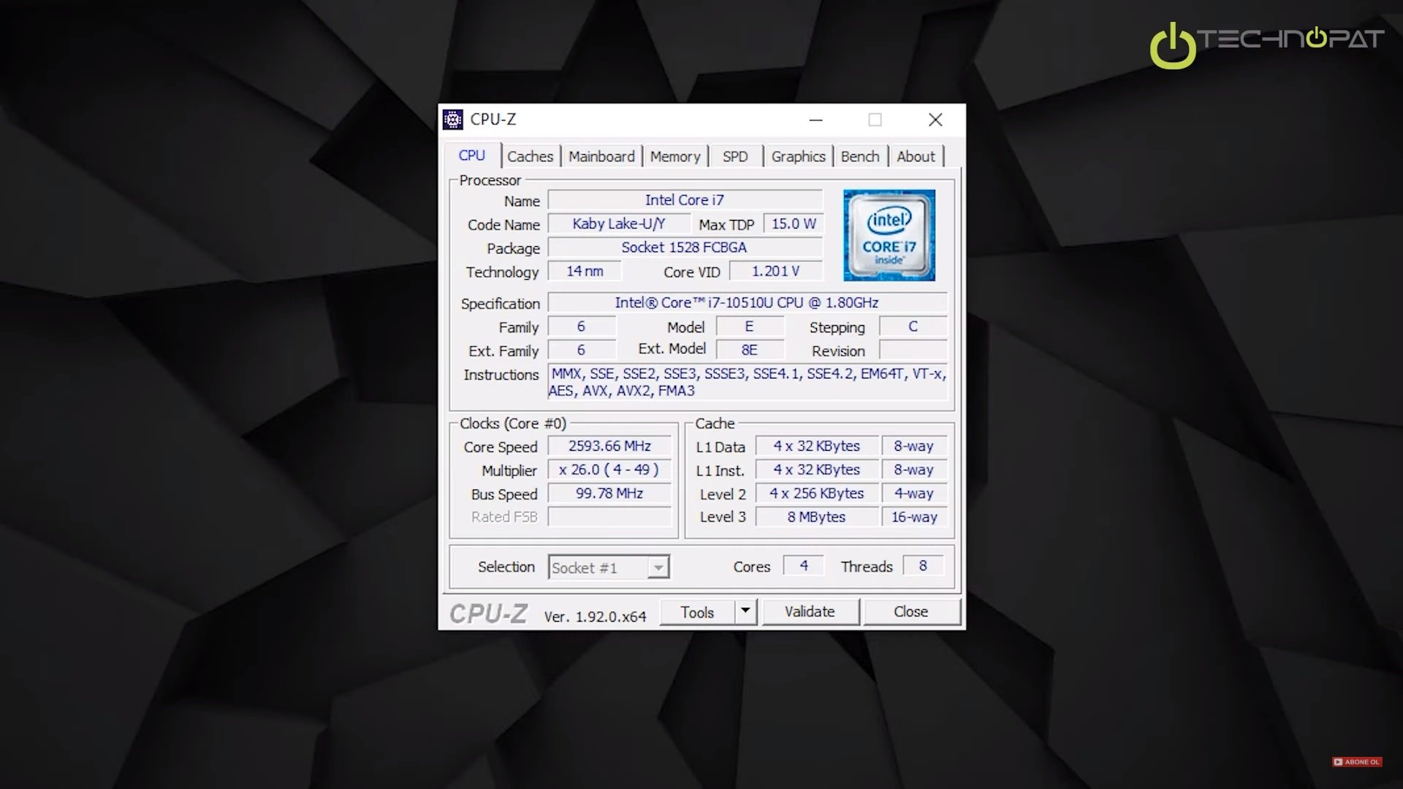
Task: Click the Specification field text
Action: [x=746, y=302]
